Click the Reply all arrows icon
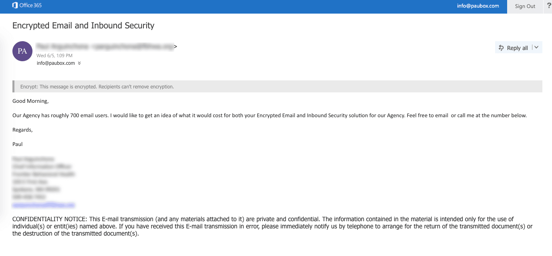The image size is (552, 256). [x=501, y=48]
